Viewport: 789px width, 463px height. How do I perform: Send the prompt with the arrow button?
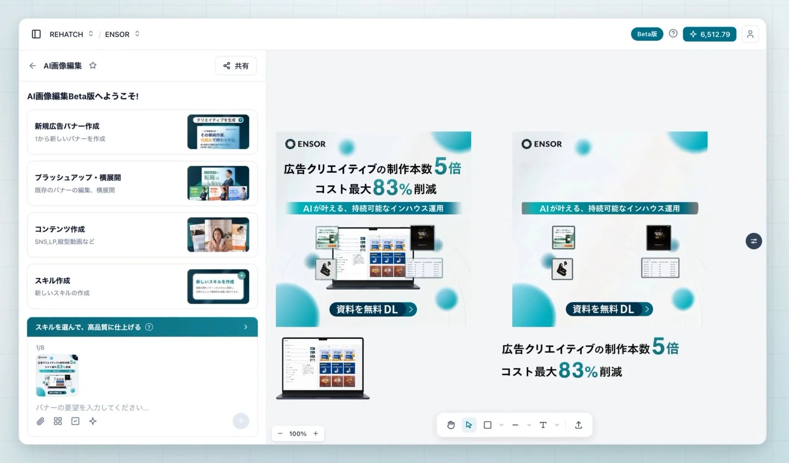(241, 421)
